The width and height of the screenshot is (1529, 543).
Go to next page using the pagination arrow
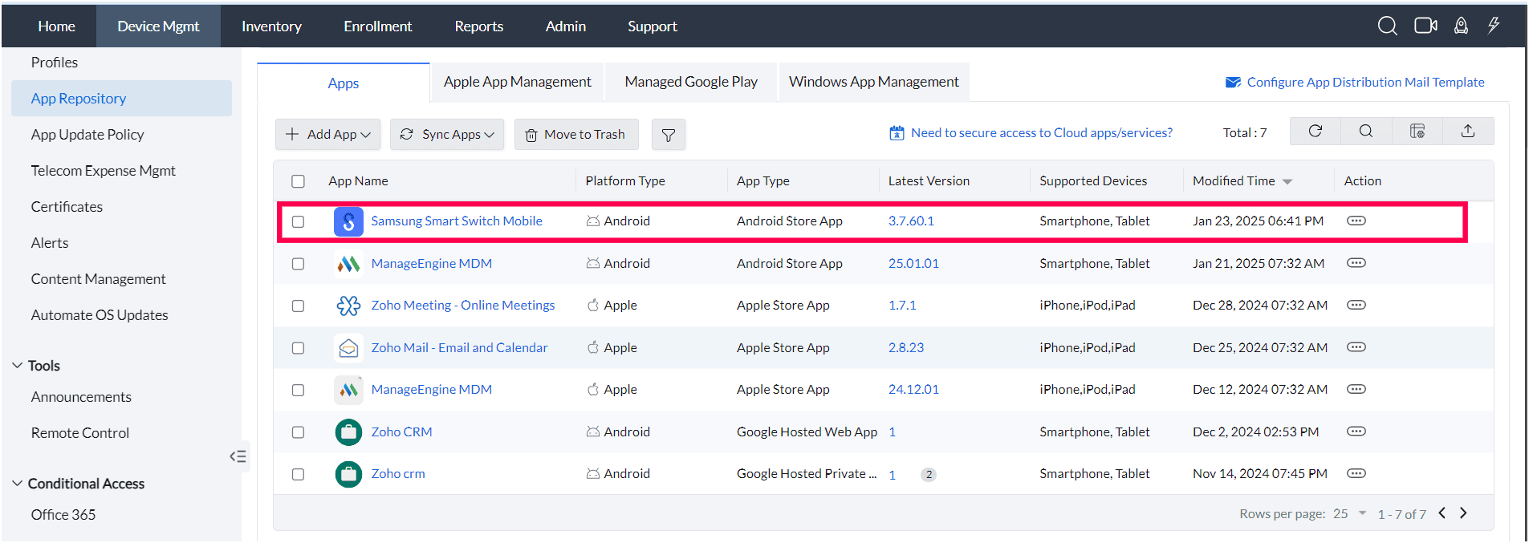[1463, 513]
